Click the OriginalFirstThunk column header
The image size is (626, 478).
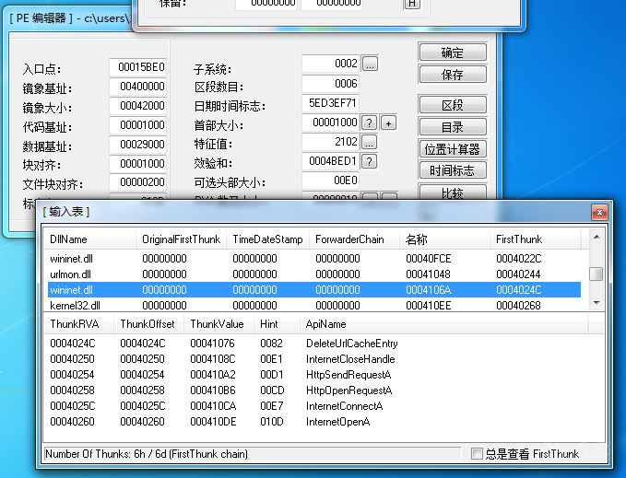point(182,239)
